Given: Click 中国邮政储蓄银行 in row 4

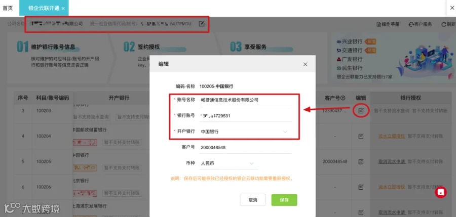Looking at the screenshot, I should [x=89, y=129].
